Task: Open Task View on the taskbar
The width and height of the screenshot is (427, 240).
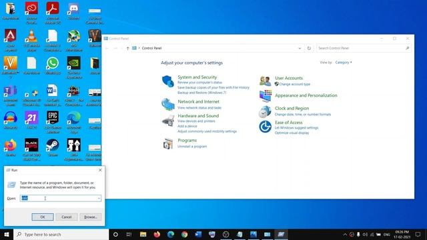Action: click(x=129, y=234)
